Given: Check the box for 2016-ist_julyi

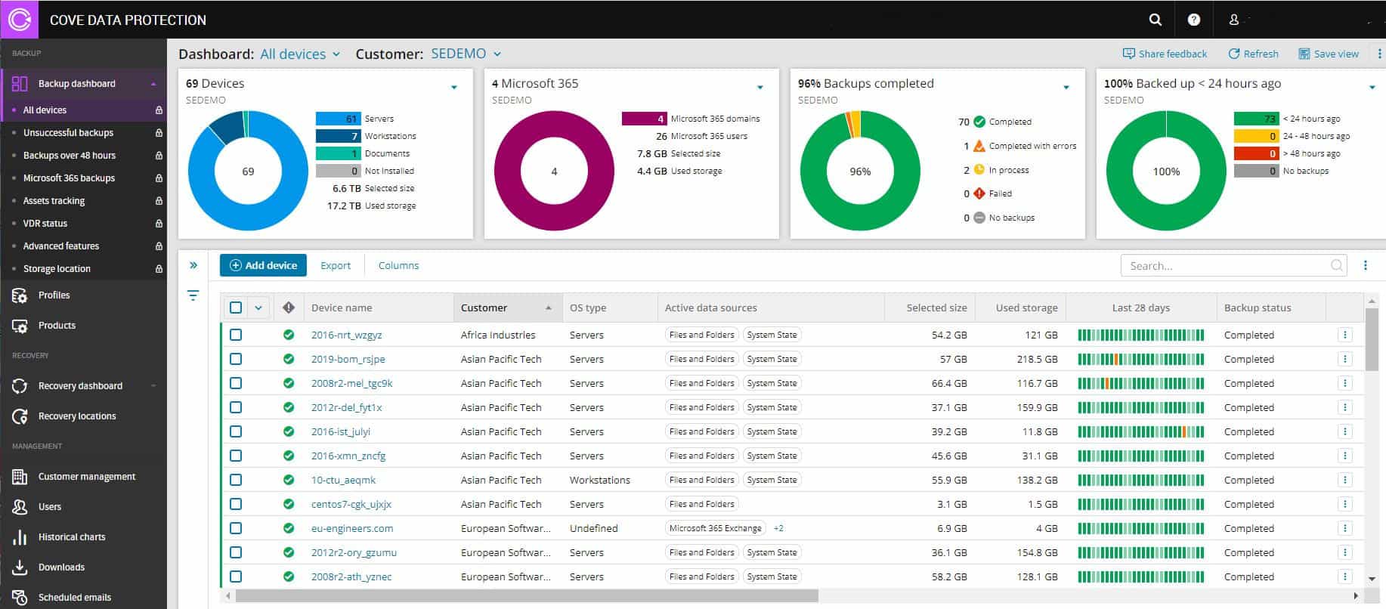Looking at the screenshot, I should click(x=236, y=431).
